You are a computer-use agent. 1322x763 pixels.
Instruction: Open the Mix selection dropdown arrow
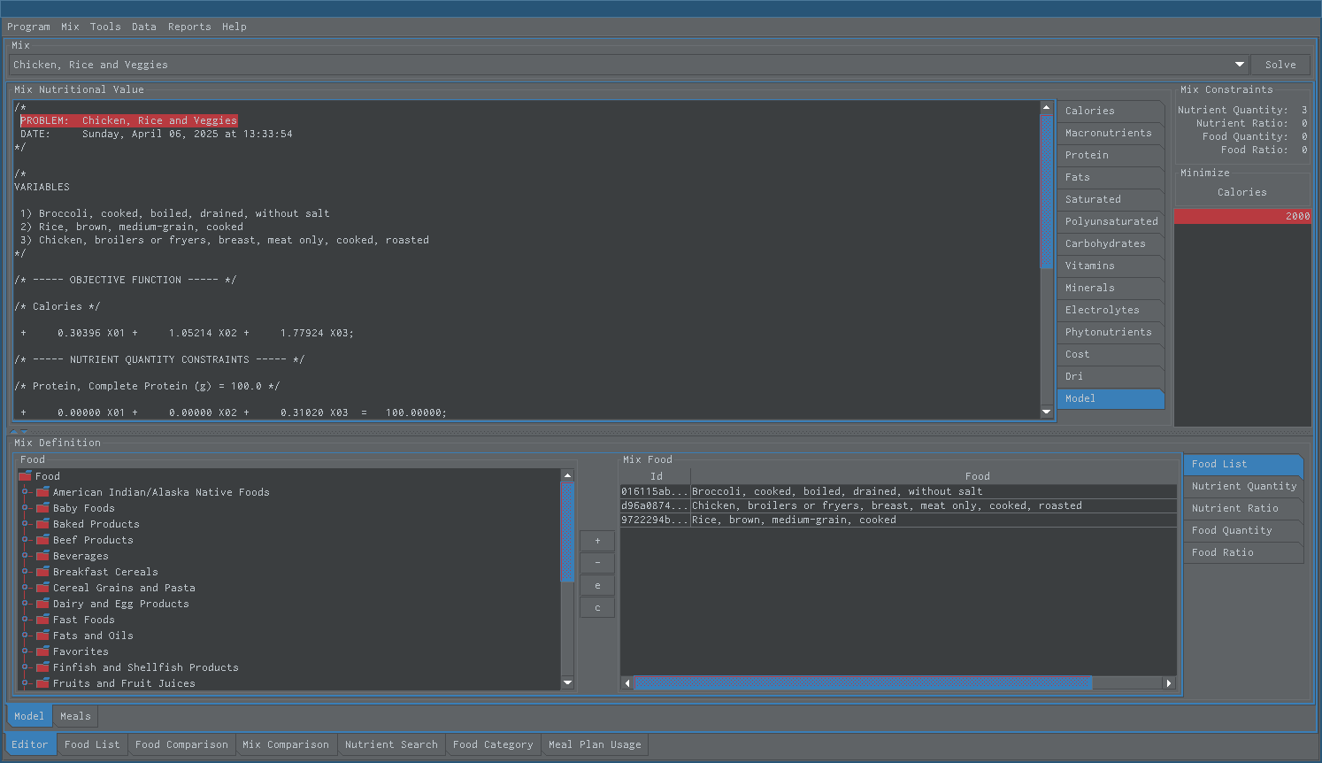coord(1240,65)
